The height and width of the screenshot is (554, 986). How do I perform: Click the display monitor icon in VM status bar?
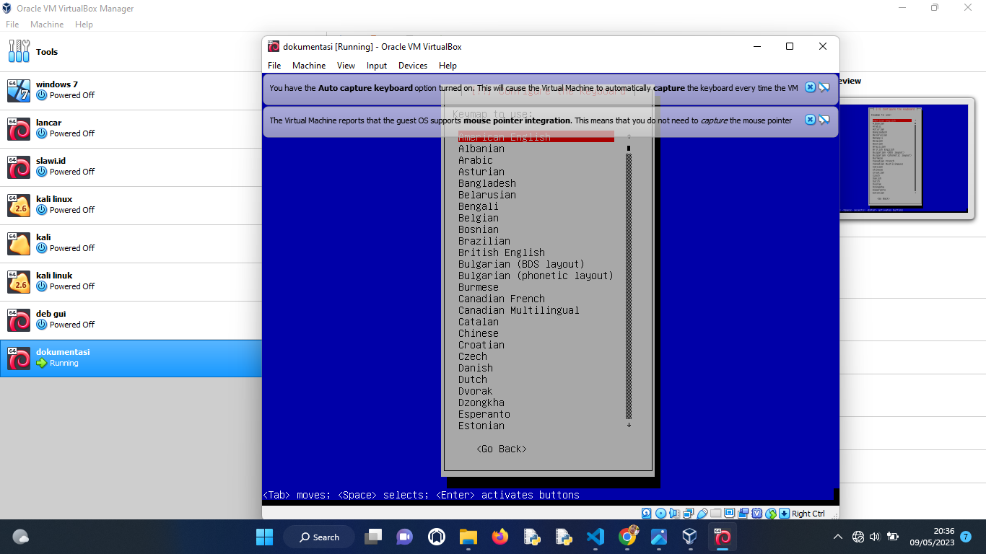click(x=730, y=514)
